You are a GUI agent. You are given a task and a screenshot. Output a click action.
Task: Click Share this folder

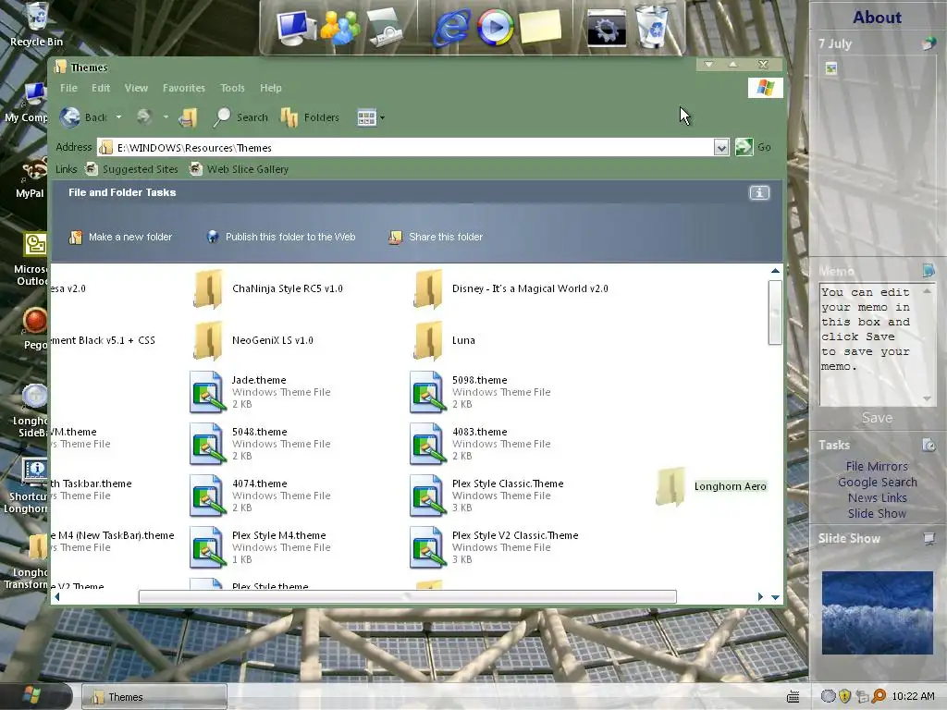pos(437,237)
